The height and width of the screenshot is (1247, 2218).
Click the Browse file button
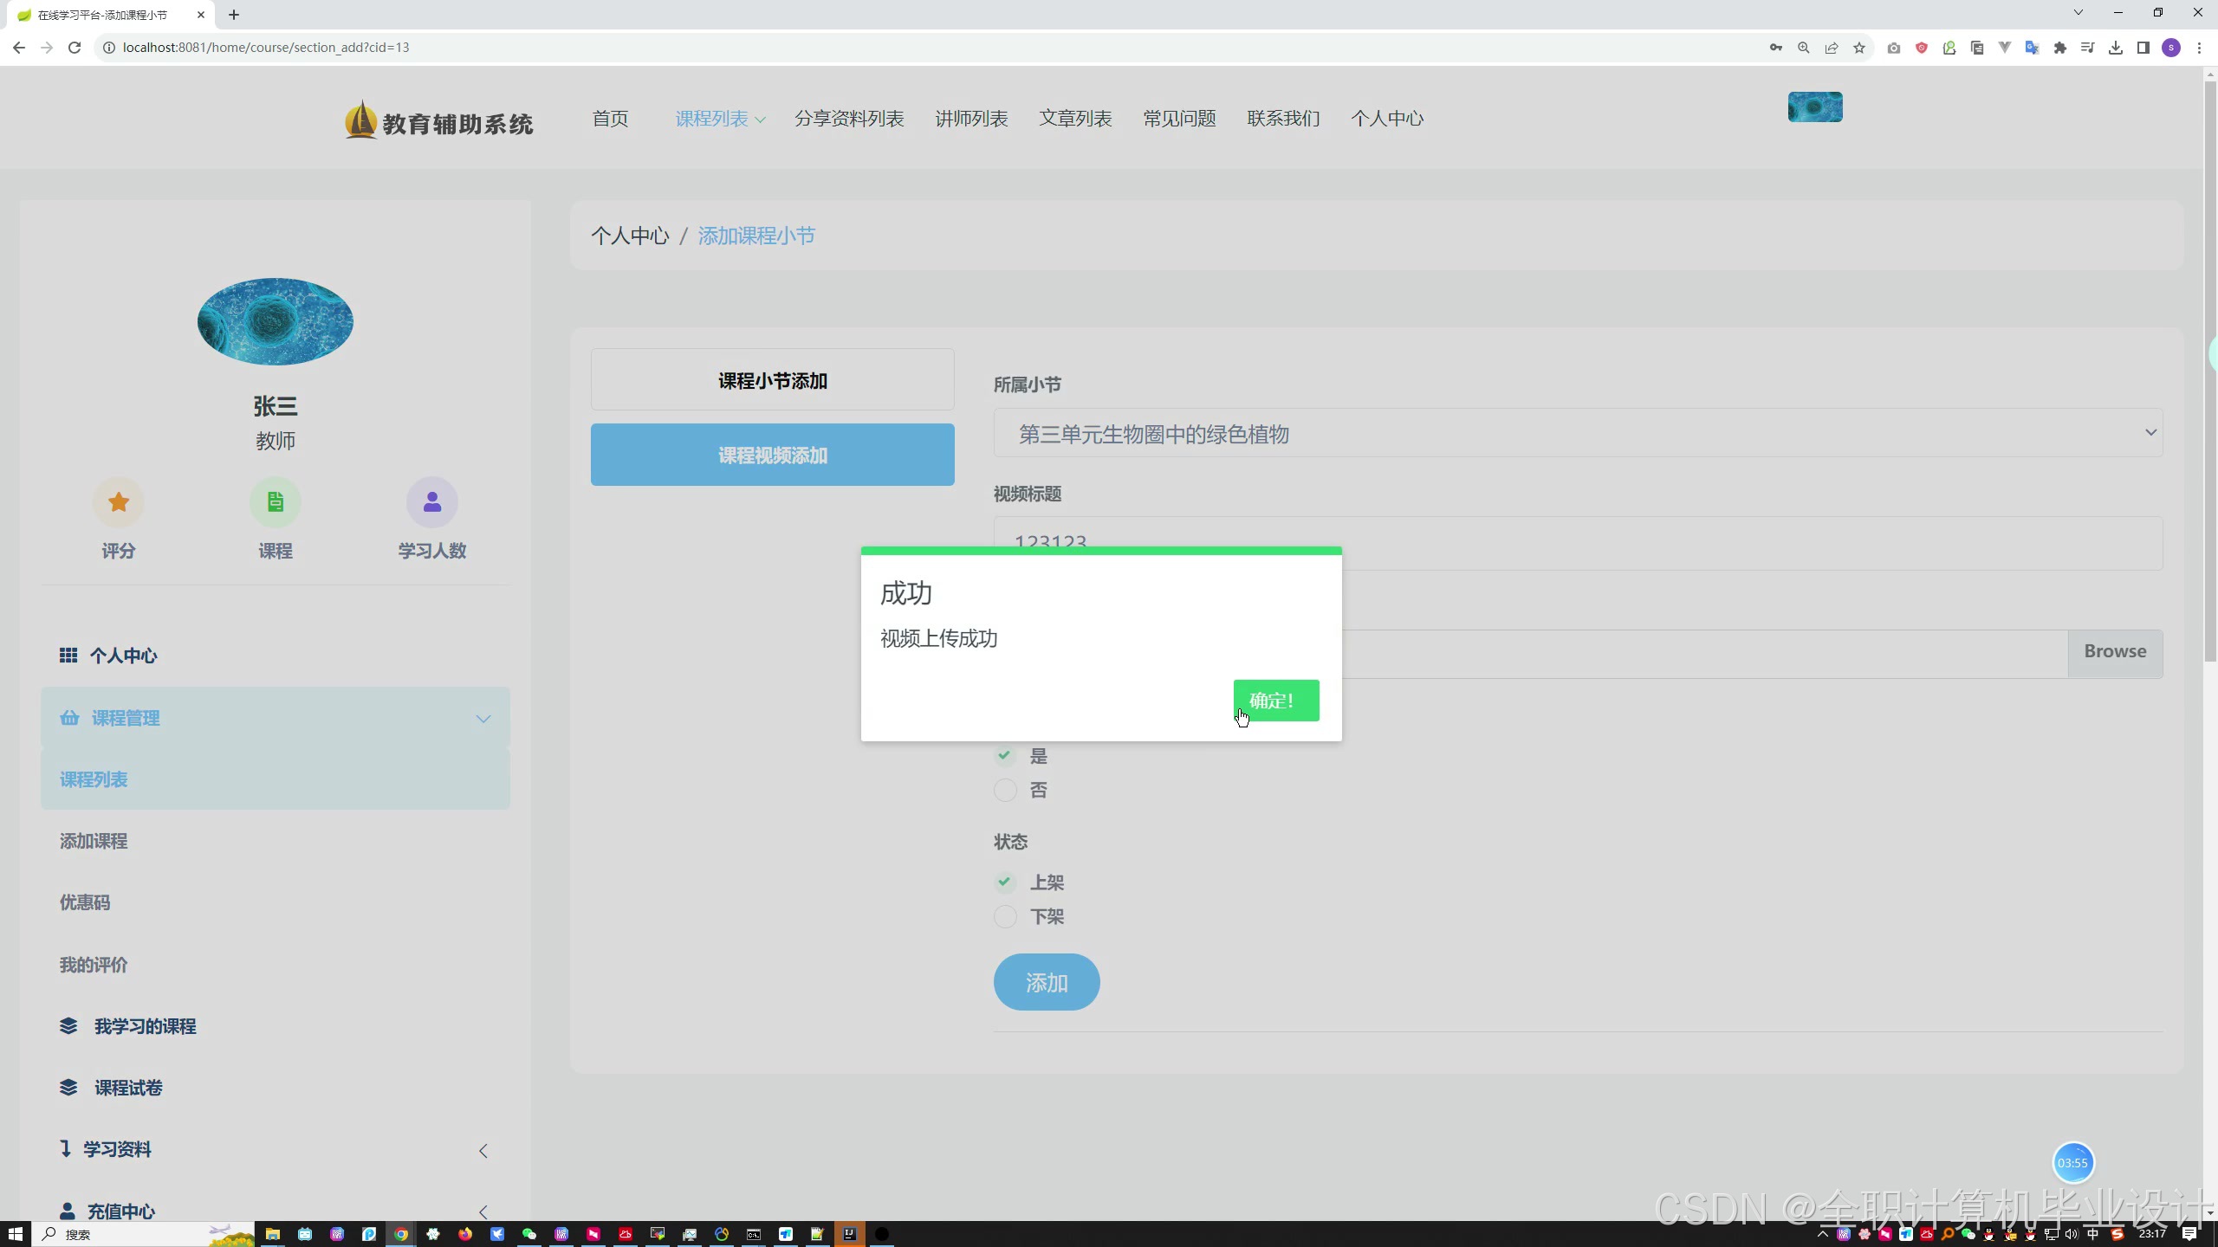pyautogui.click(x=2115, y=652)
